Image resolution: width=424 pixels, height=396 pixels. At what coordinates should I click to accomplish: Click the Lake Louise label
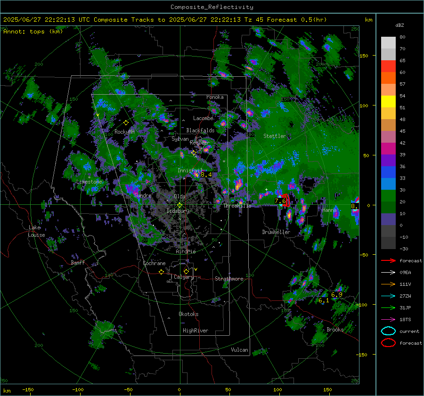tap(36, 231)
